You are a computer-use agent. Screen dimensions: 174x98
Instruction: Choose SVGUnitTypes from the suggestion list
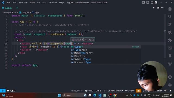(106, 59)
